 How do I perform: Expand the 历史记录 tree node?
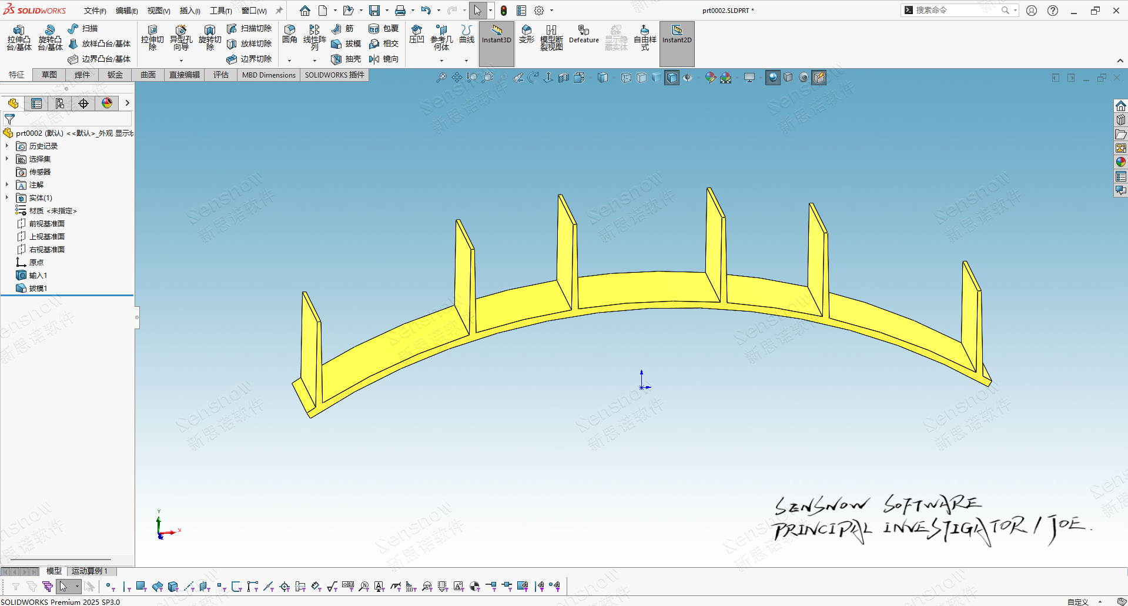(7, 146)
